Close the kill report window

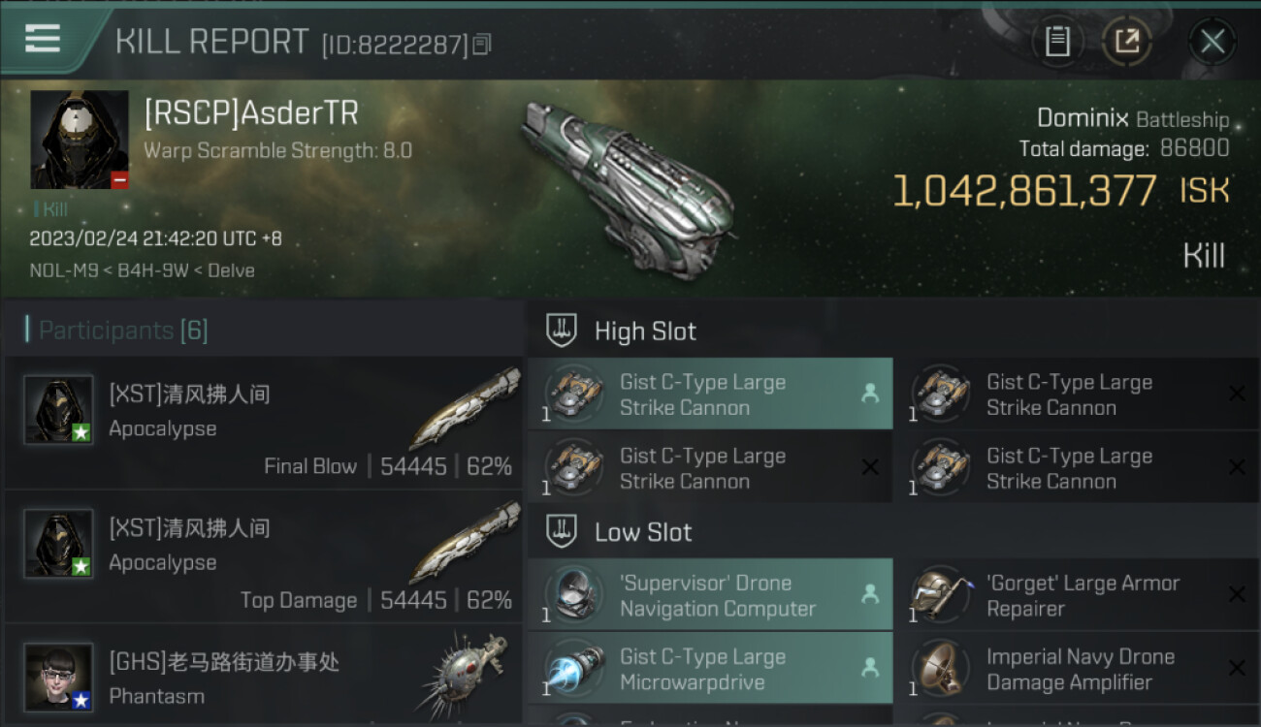[x=1212, y=42]
